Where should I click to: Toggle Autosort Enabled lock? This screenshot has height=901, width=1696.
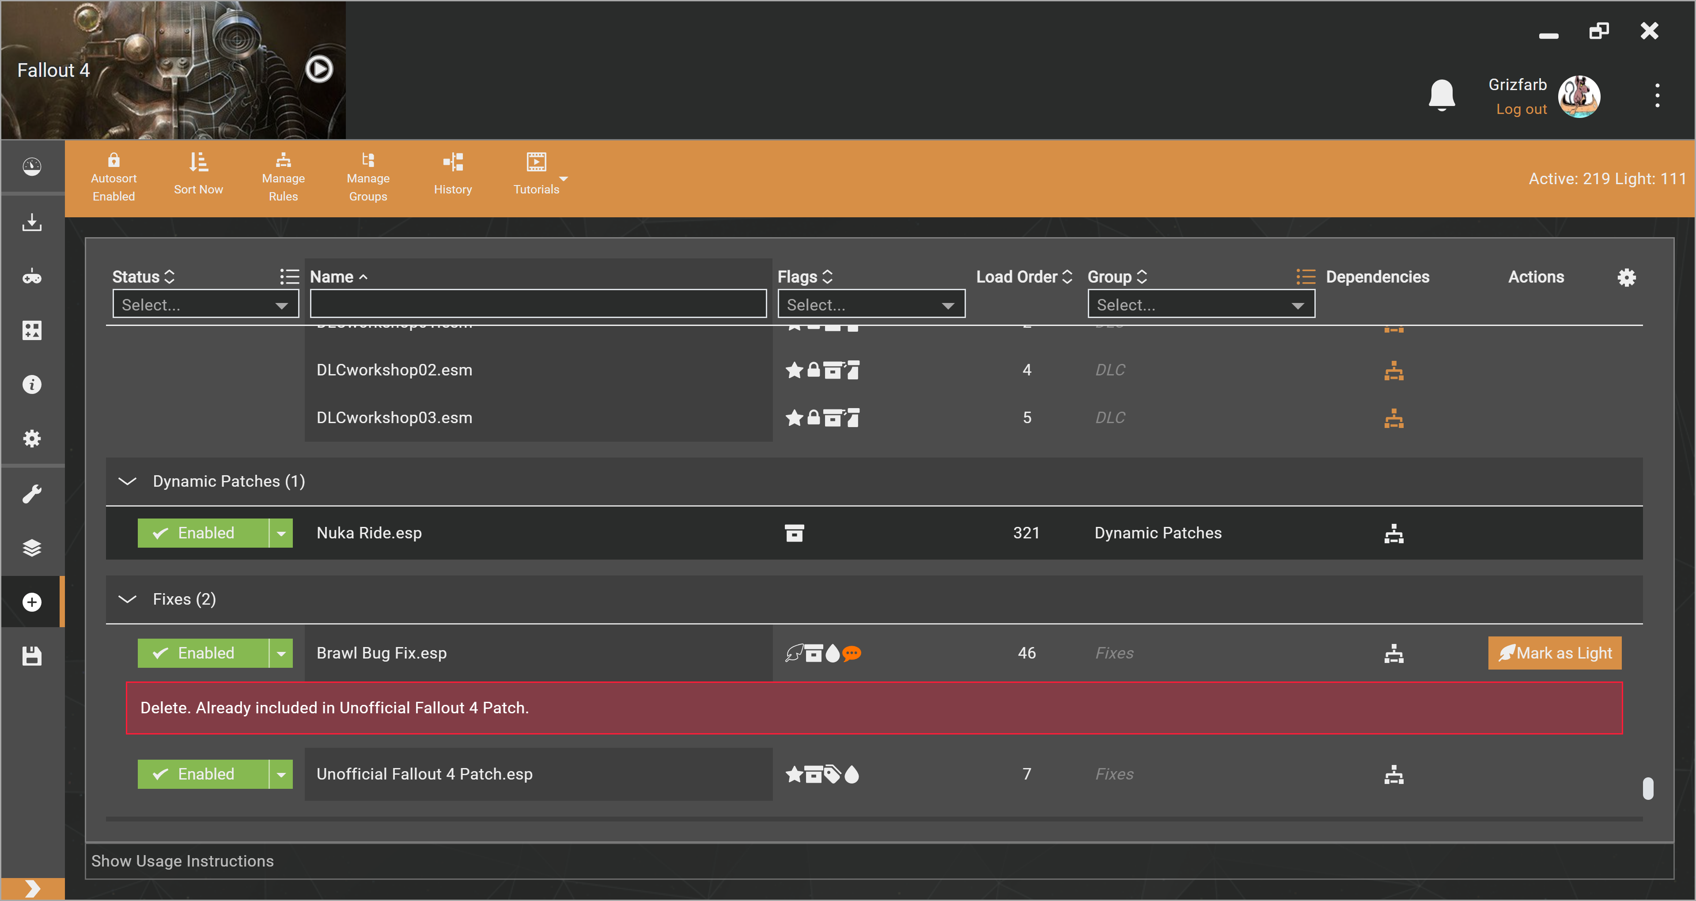(114, 178)
